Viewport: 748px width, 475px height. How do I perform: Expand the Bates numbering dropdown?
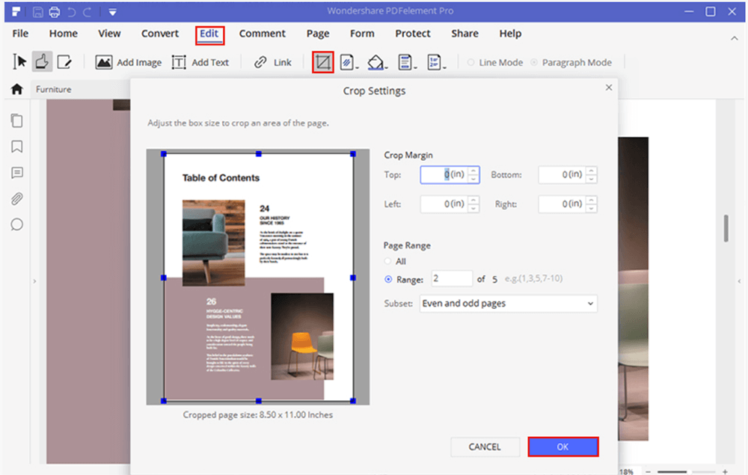click(444, 67)
